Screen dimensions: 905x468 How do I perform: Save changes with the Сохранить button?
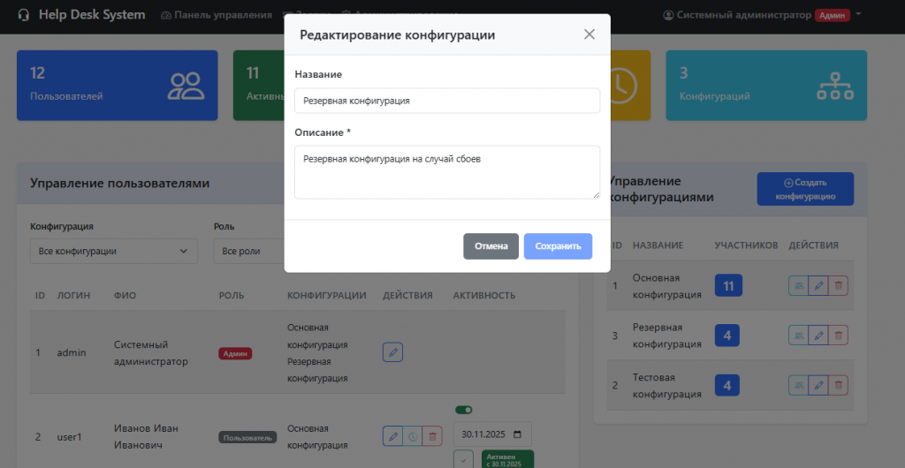(559, 246)
